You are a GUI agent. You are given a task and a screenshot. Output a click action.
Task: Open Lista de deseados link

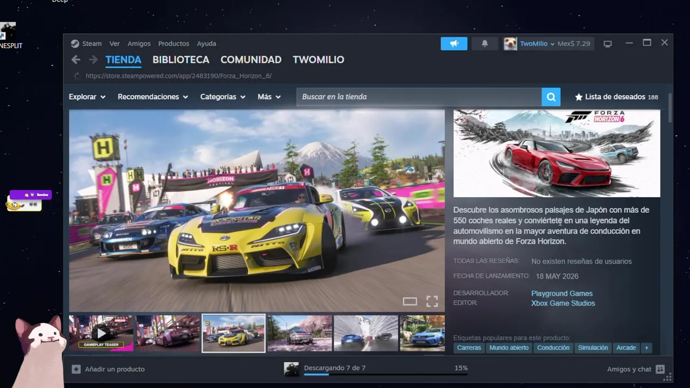(615, 97)
